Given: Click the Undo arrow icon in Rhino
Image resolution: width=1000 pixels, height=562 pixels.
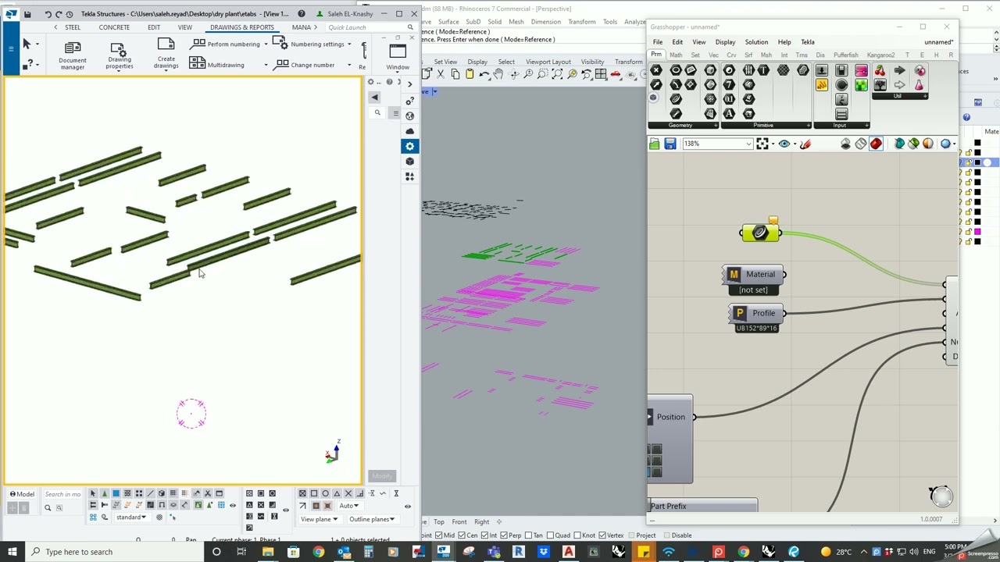Looking at the screenshot, I should 484,74.
